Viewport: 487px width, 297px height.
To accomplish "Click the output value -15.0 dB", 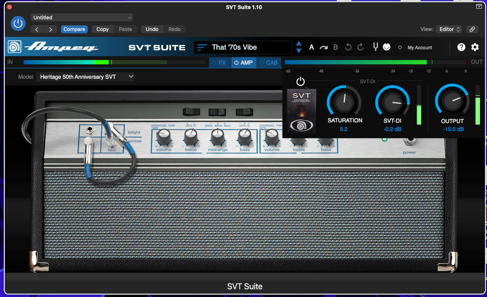I will pos(453,129).
